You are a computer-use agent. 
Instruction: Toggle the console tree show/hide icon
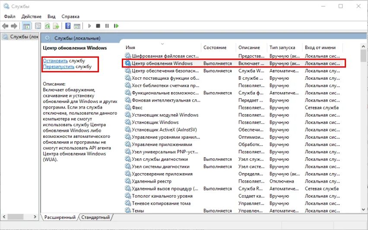tap(26, 26)
